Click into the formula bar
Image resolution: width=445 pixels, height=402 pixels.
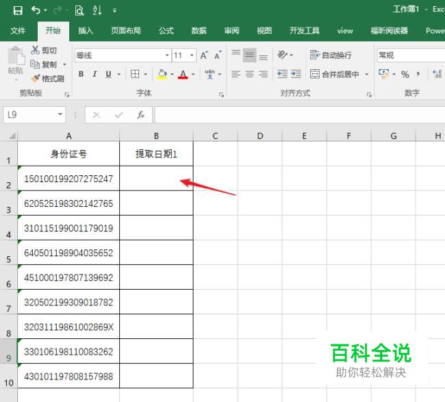pyautogui.click(x=300, y=114)
